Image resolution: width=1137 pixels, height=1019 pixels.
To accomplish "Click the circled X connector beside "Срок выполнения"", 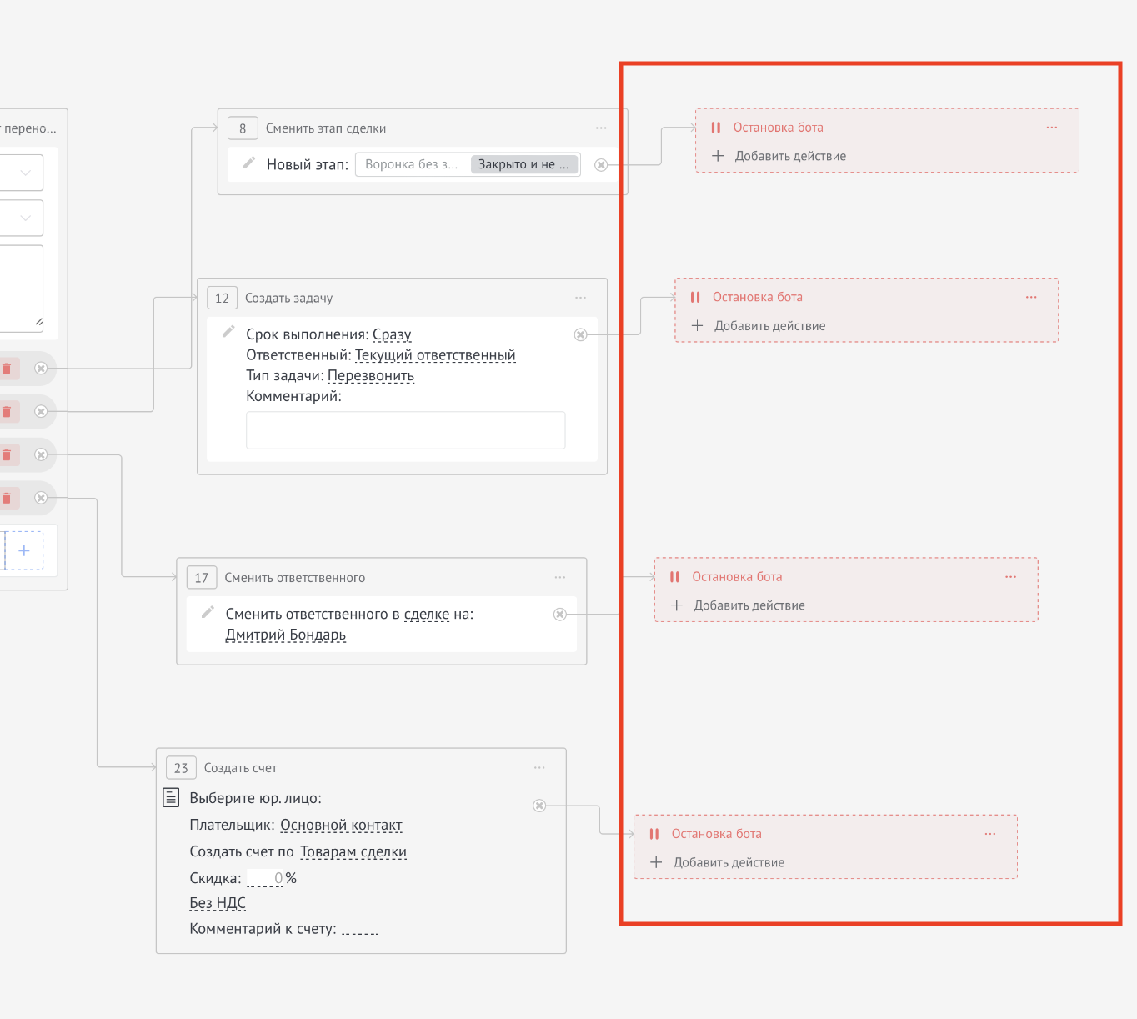I will coord(581,335).
